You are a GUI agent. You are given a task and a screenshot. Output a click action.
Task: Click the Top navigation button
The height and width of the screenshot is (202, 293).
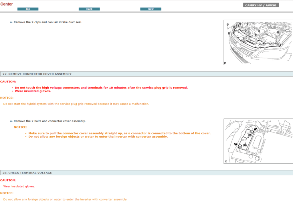(28, 9)
